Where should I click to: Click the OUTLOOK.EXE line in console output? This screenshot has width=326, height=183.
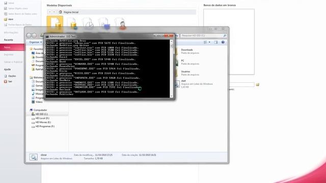tap(92, 92)
